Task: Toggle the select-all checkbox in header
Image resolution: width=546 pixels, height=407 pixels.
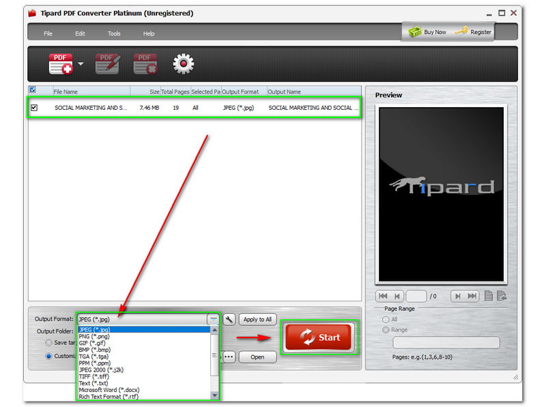Action: pos(32,90)
